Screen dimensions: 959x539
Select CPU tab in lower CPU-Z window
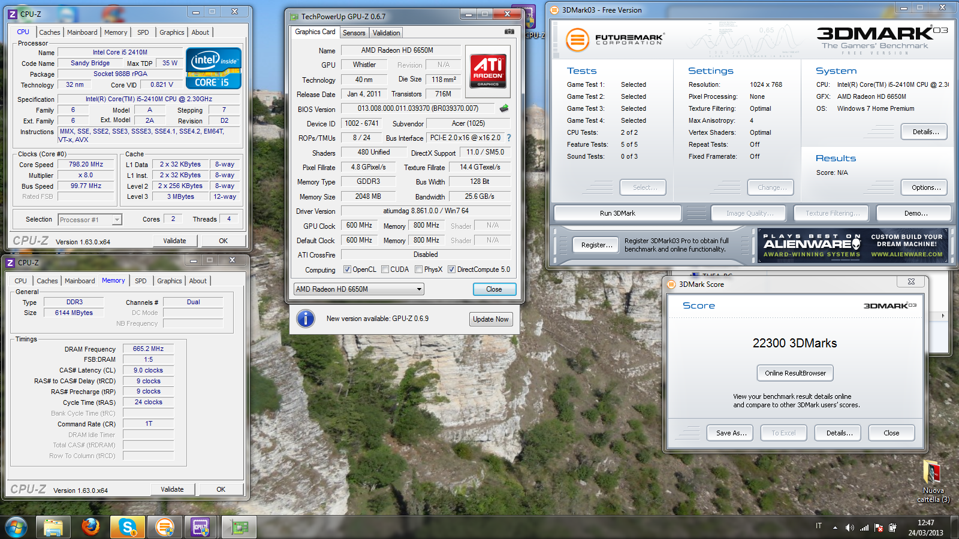pyautogui.click(x=21, y=281)
